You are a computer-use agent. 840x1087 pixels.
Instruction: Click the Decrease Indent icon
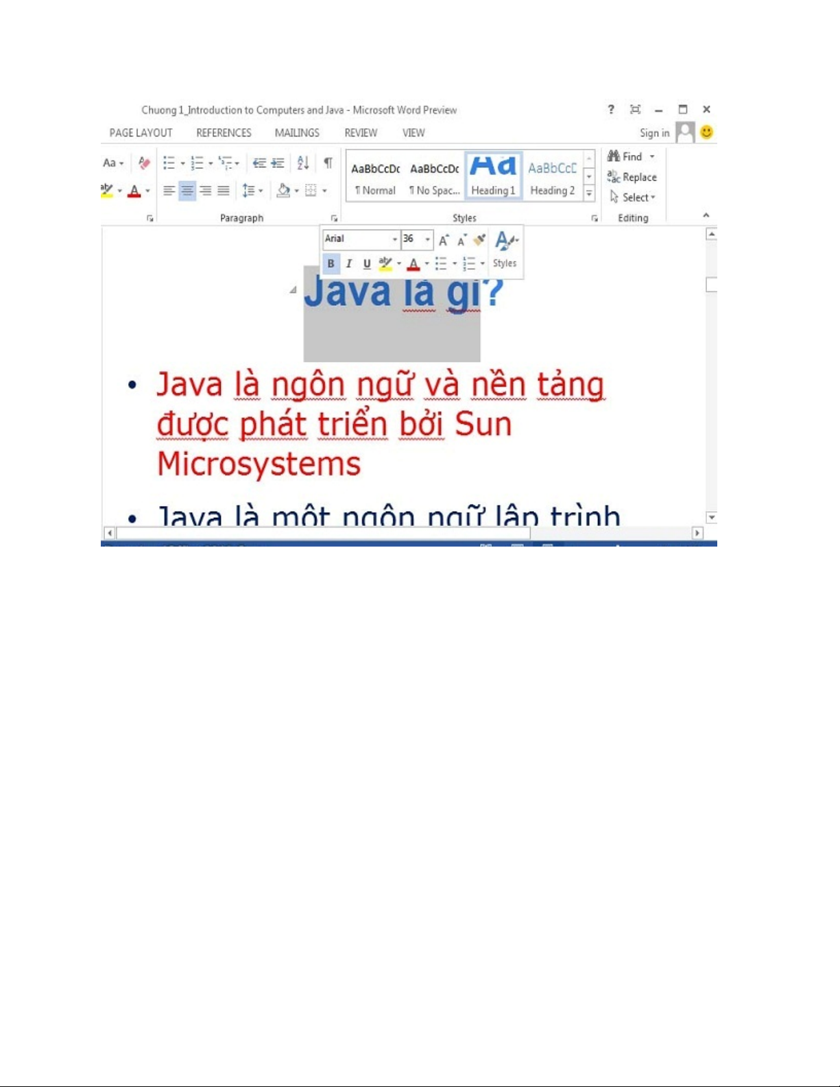[x=259, y=163]
